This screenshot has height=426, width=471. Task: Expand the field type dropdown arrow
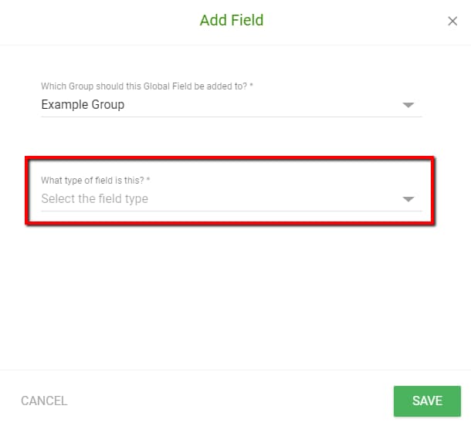tap(408, 199)
